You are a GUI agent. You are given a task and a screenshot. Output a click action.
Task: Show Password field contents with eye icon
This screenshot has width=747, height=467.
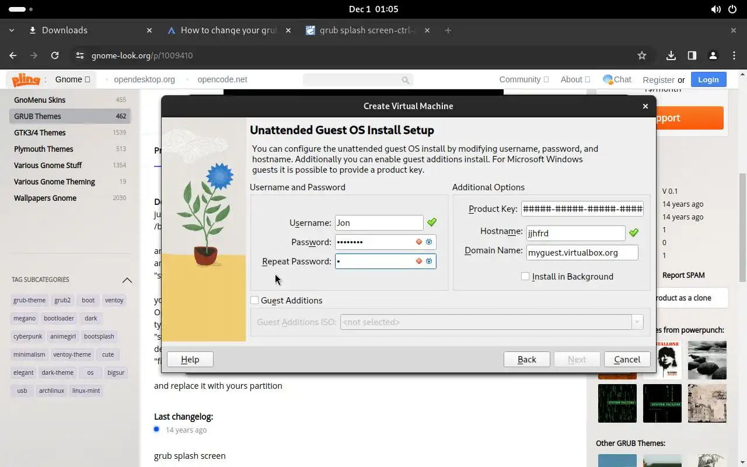tap(429, 242)
